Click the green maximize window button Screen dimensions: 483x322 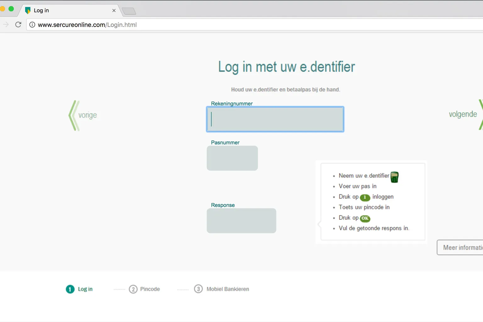point(11,9)
